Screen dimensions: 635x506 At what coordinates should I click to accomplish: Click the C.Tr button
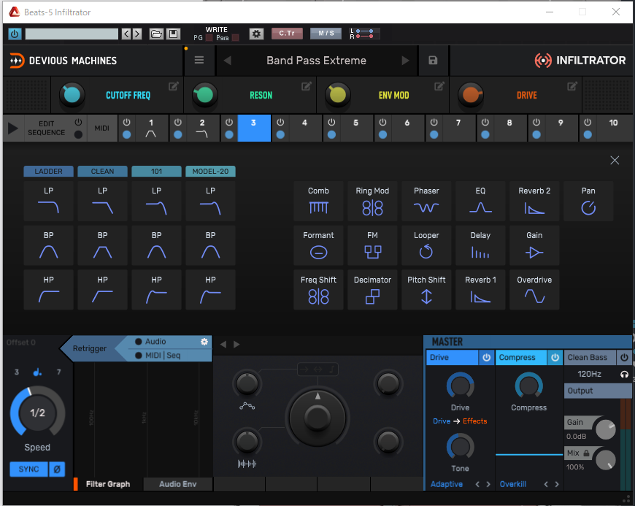coord(287,33)
